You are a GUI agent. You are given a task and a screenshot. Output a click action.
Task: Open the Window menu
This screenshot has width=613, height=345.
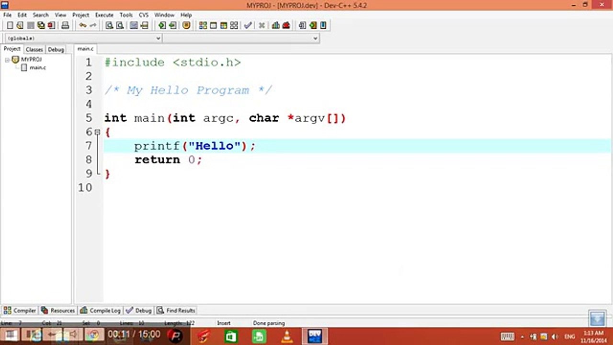[164, 15]
